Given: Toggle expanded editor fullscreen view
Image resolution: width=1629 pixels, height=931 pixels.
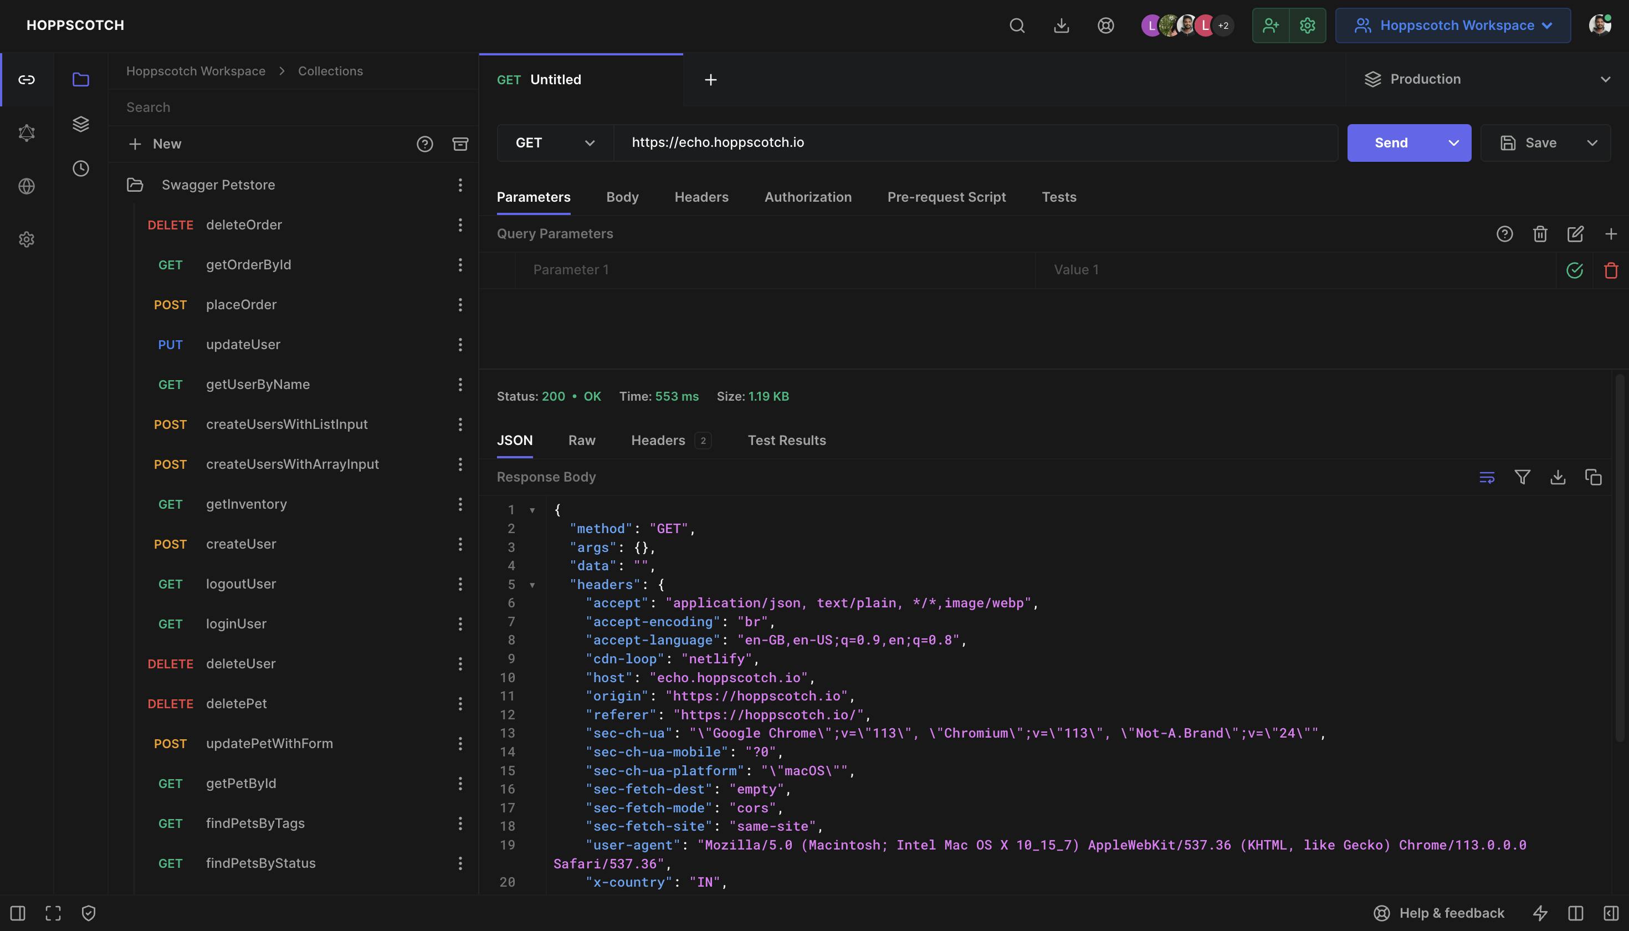Looking at the screenshot, I should click(54, 913).
